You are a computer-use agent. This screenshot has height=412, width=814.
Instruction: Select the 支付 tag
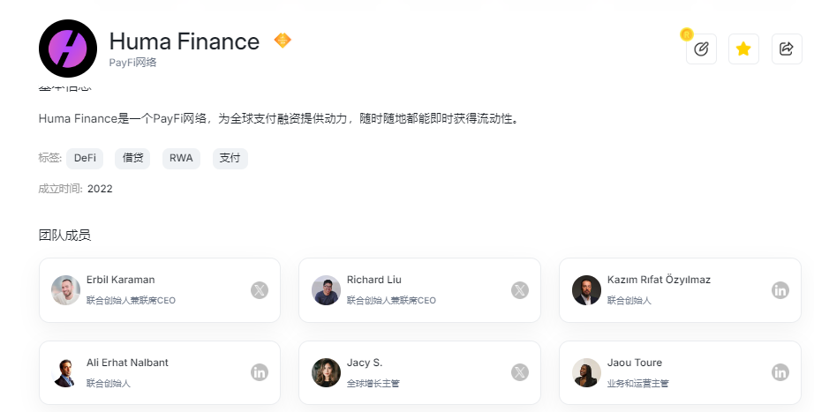(x=230, y=159)
